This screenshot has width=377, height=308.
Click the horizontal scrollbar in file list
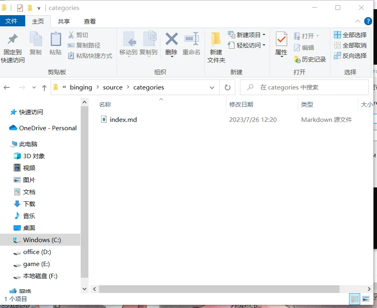tap(219, 289)
